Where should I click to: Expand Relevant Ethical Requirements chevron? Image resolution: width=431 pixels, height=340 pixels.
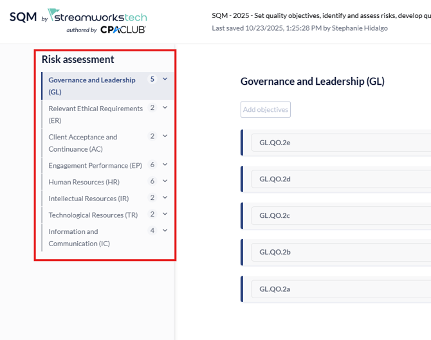pos(165,107)
